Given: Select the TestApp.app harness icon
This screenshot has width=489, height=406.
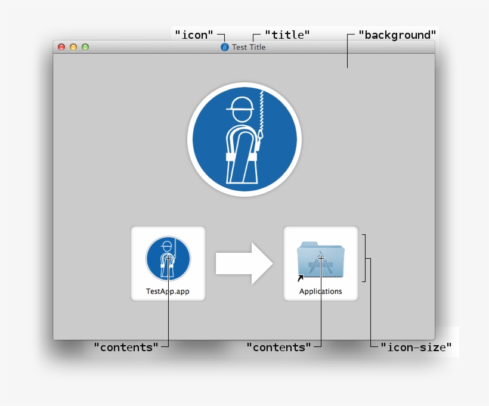Looking at the screenshot, I should click(x=168, y=258).
